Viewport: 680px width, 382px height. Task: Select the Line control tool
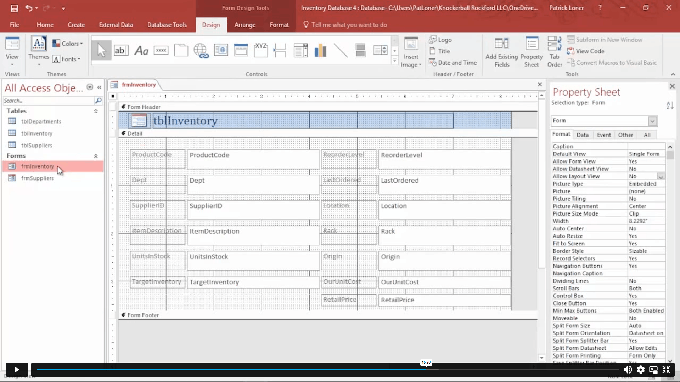coord(341,50)
